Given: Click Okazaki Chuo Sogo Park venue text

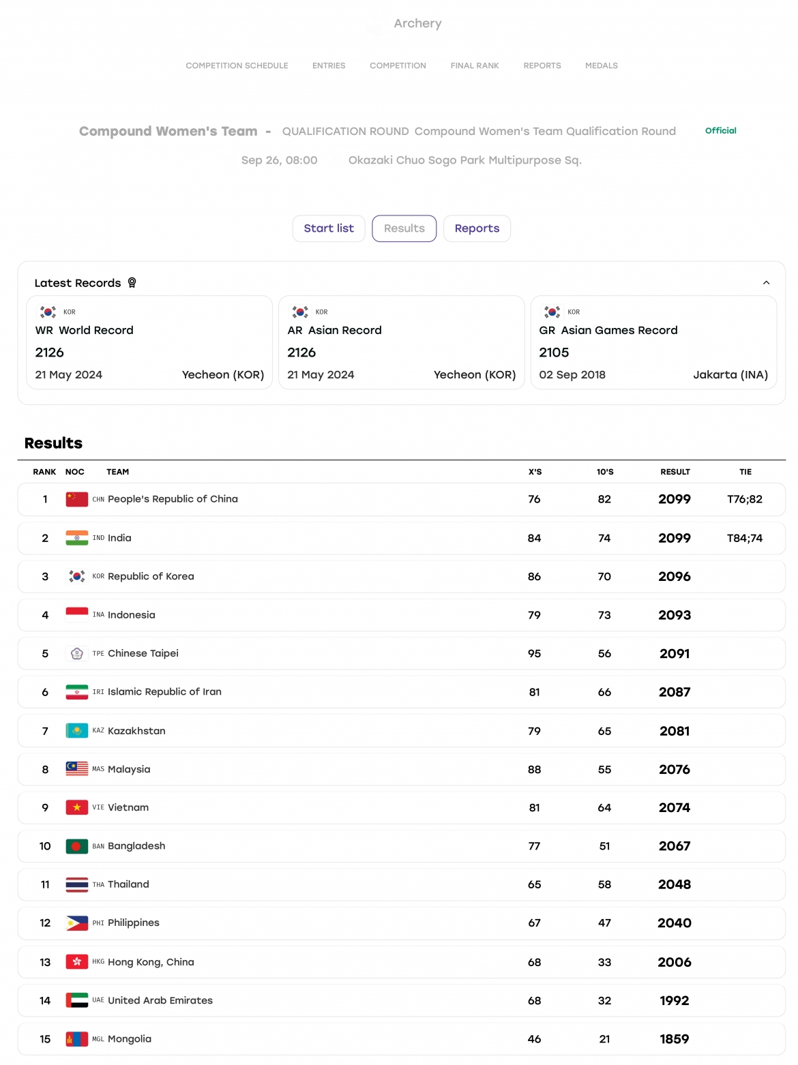Looking at the screenshot, I should tap(464, 160).
